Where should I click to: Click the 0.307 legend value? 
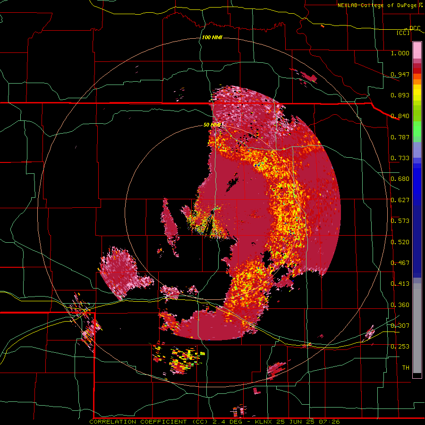click(x=400, y=326)
